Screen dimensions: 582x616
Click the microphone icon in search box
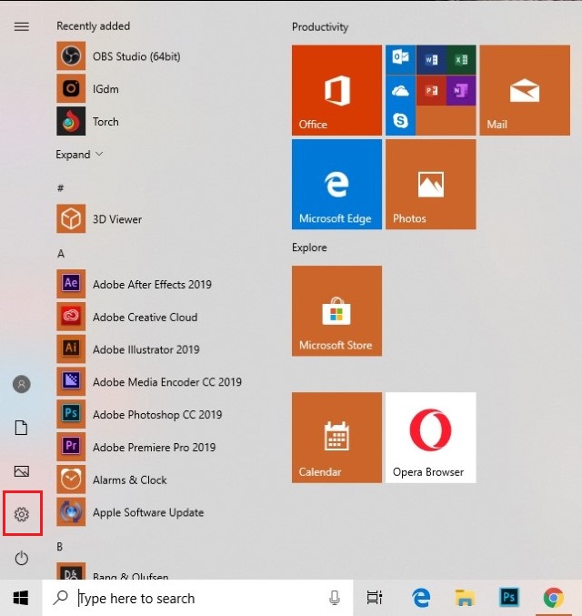335,598
